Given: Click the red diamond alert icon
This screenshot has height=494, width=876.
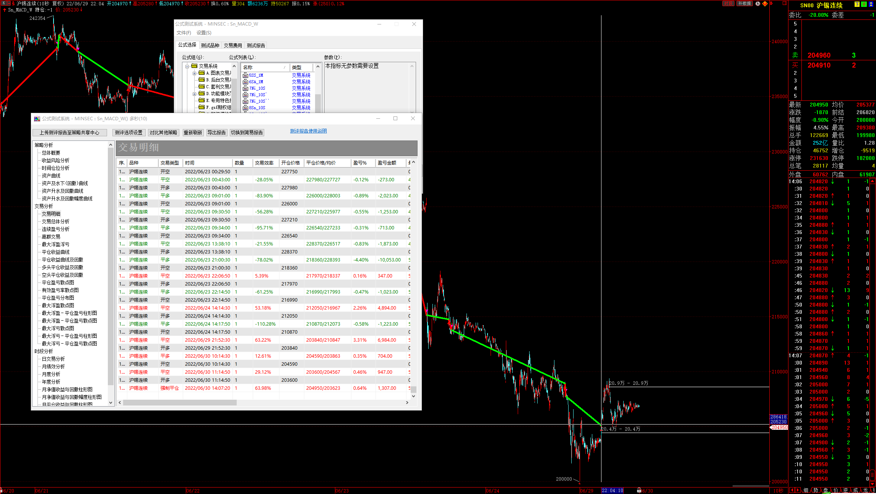Looking at the screenshot, I should (765, 3).
